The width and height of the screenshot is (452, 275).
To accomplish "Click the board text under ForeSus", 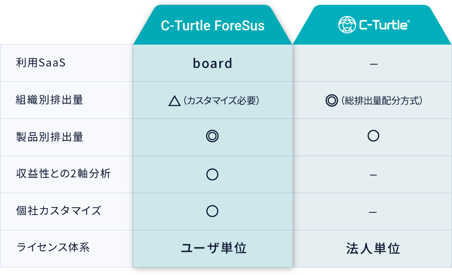I will (x=212, y=63).
